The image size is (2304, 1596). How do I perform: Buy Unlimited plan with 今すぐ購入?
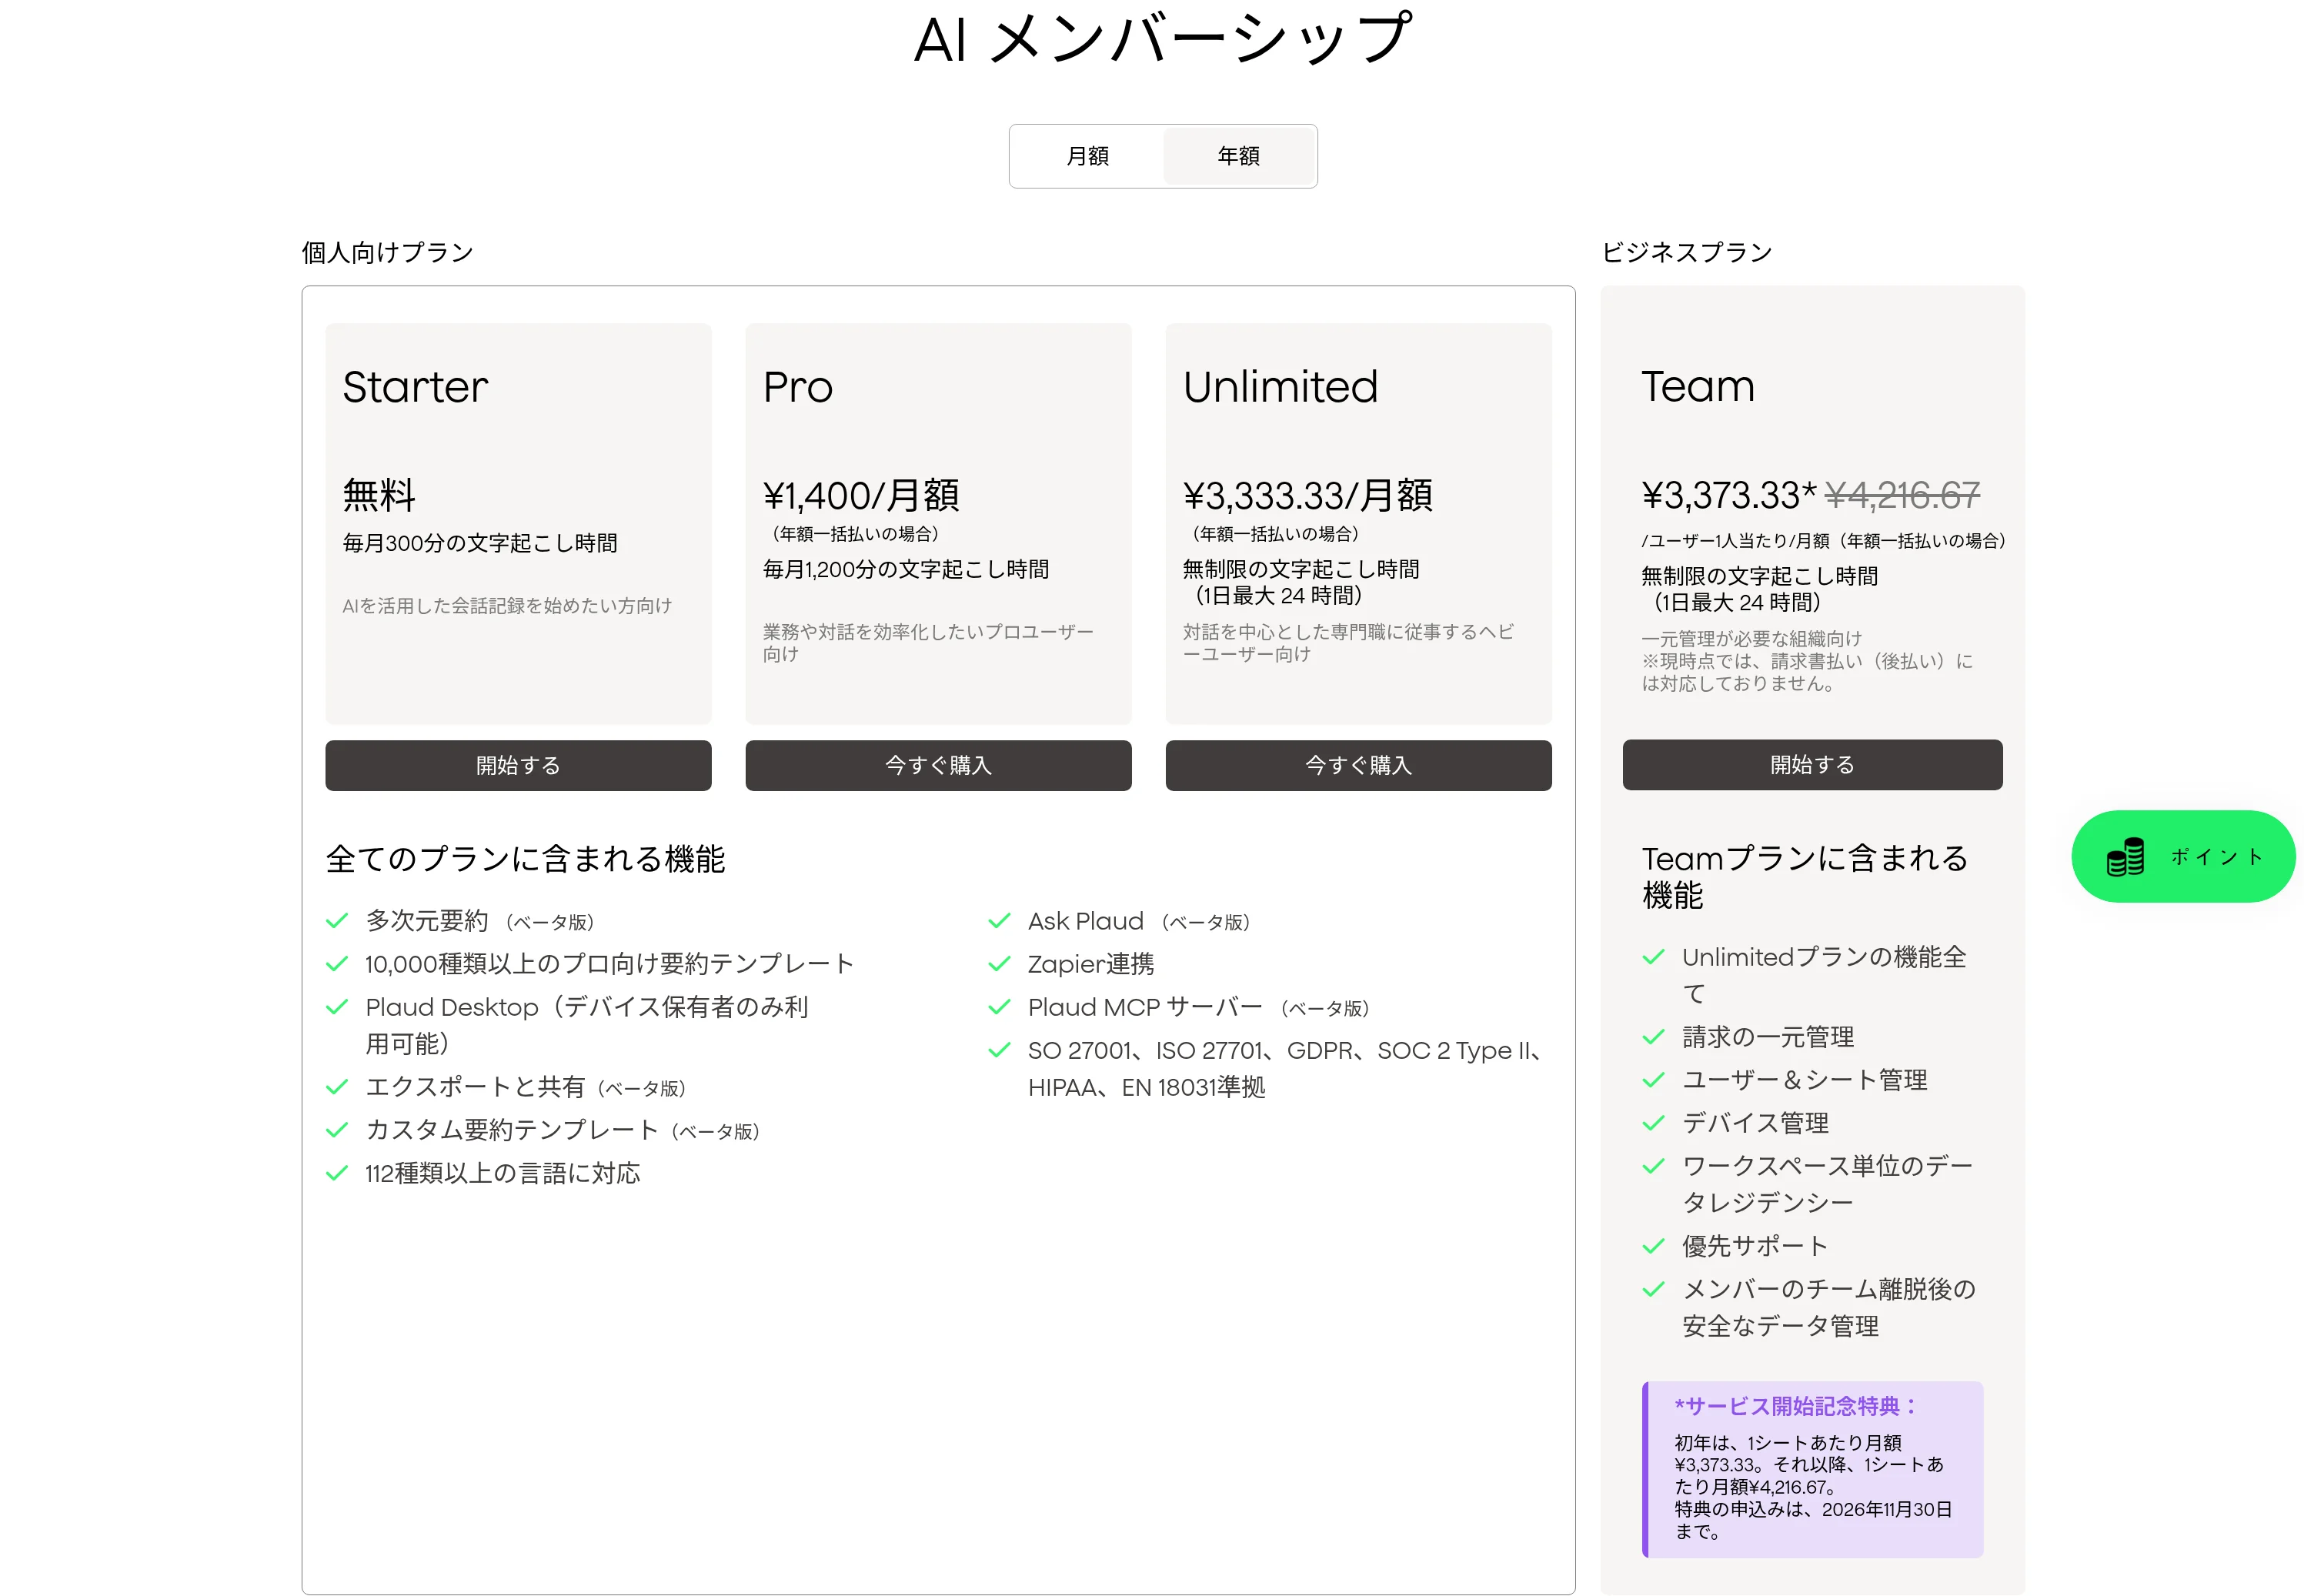tap(1358, 765)
